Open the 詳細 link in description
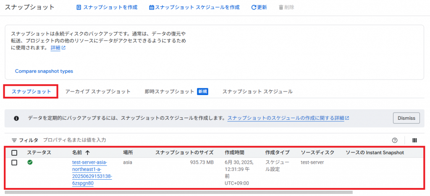The height and width of the screenshot is (196, 430). (x=55, y=48)
